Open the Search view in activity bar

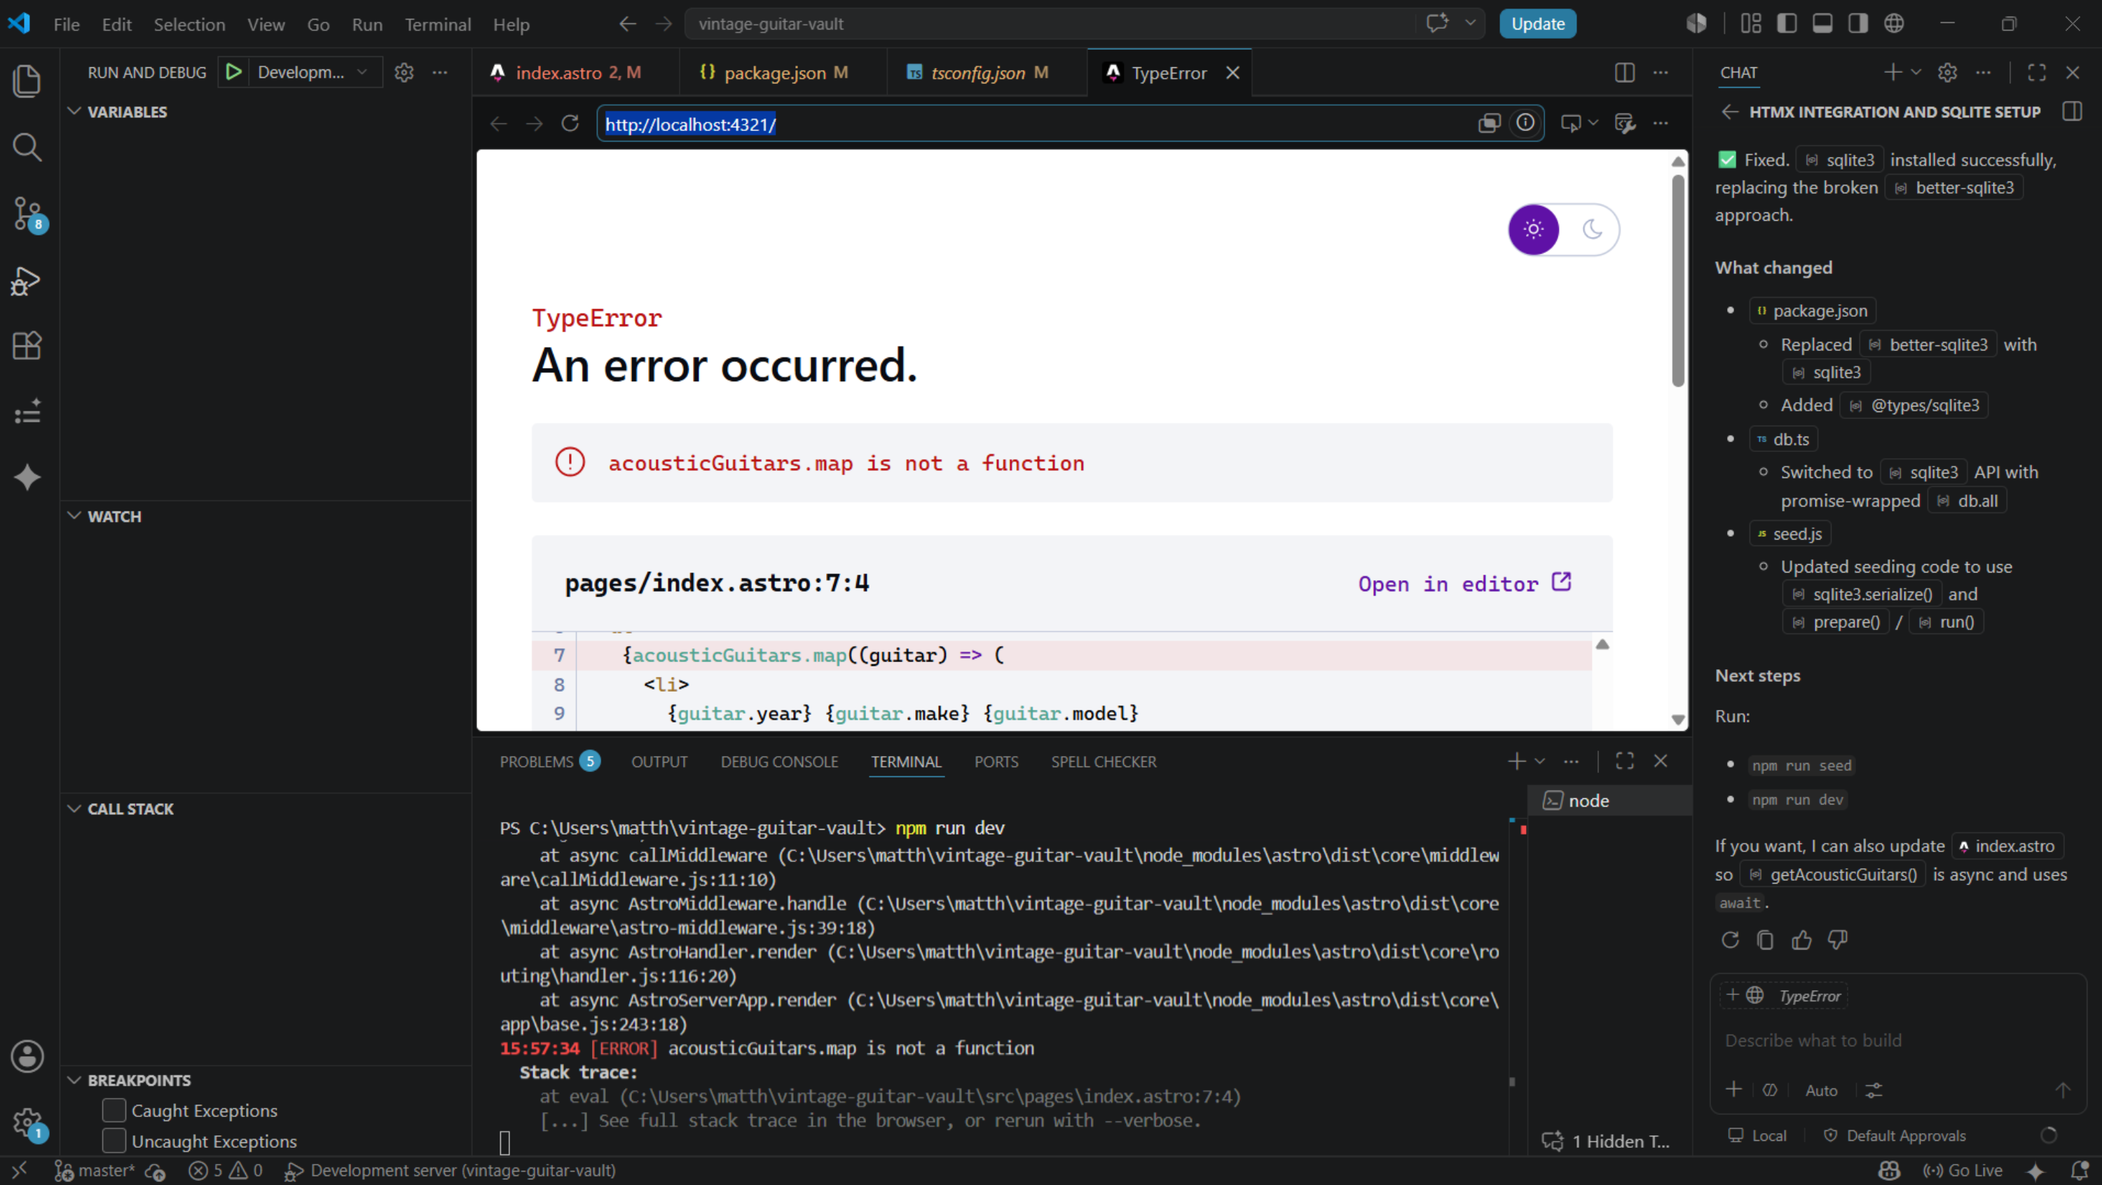tap(27, 147)
